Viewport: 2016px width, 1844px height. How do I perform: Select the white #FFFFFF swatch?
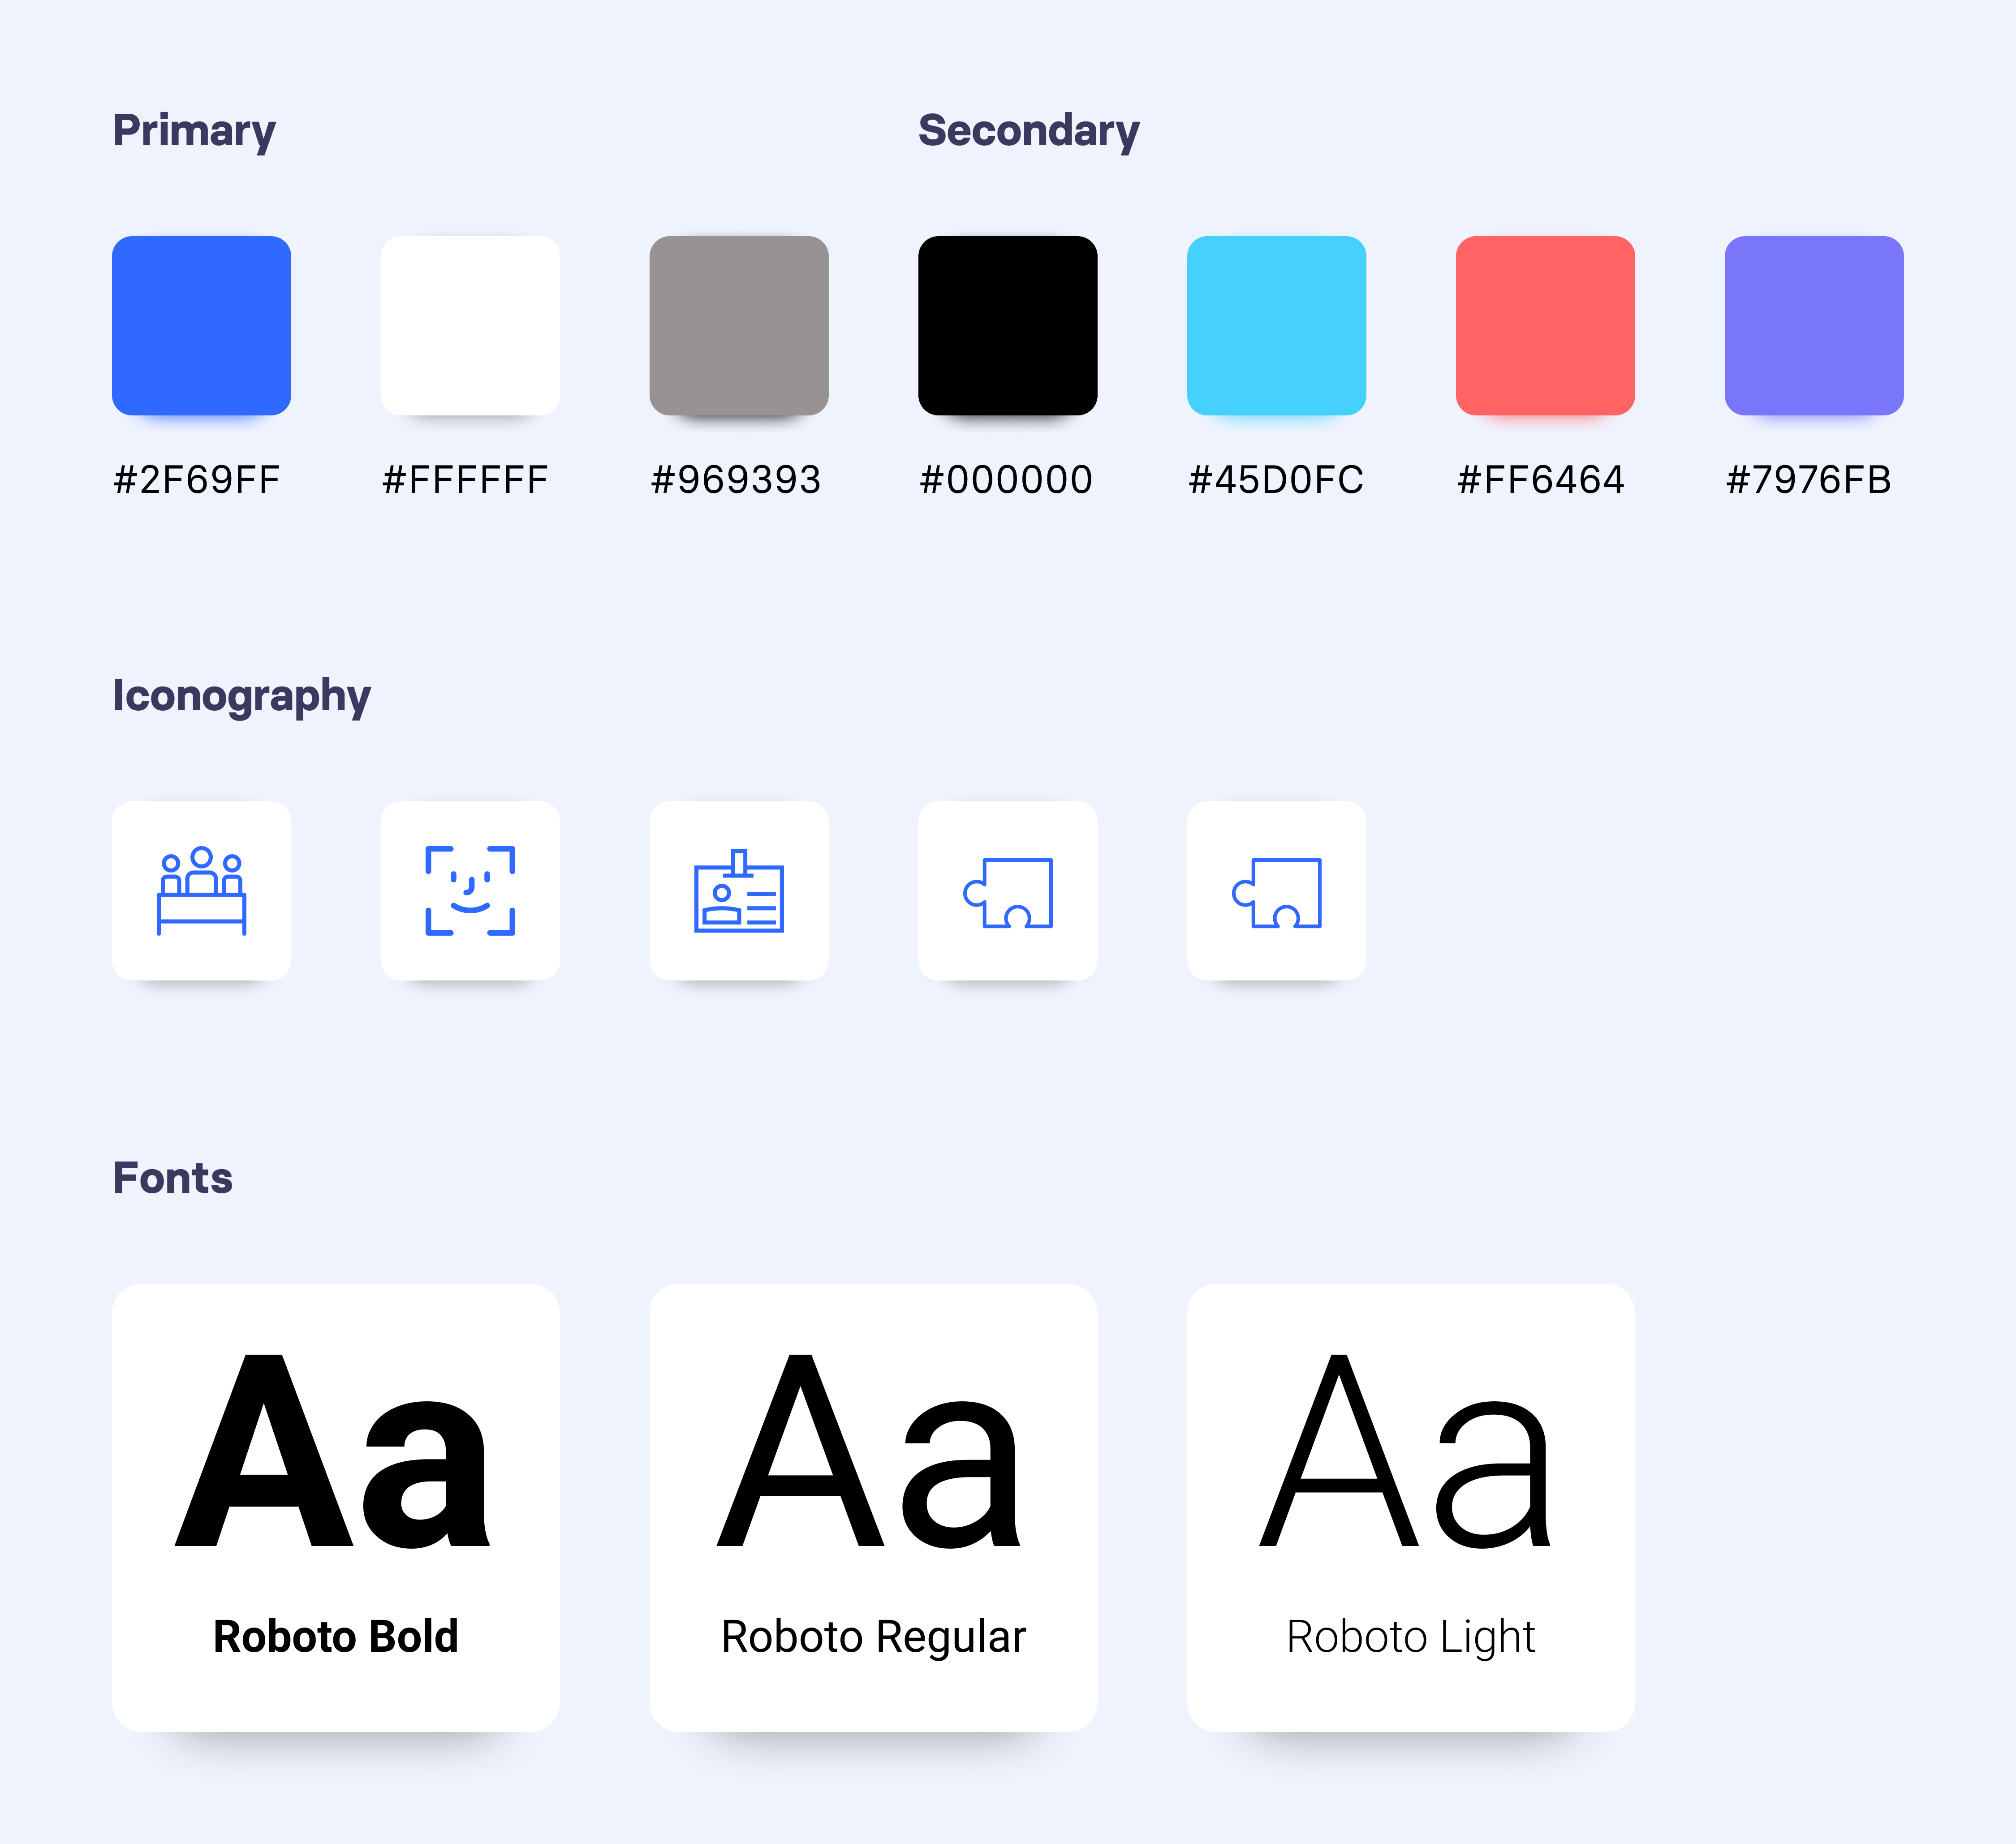coord(470,325)
